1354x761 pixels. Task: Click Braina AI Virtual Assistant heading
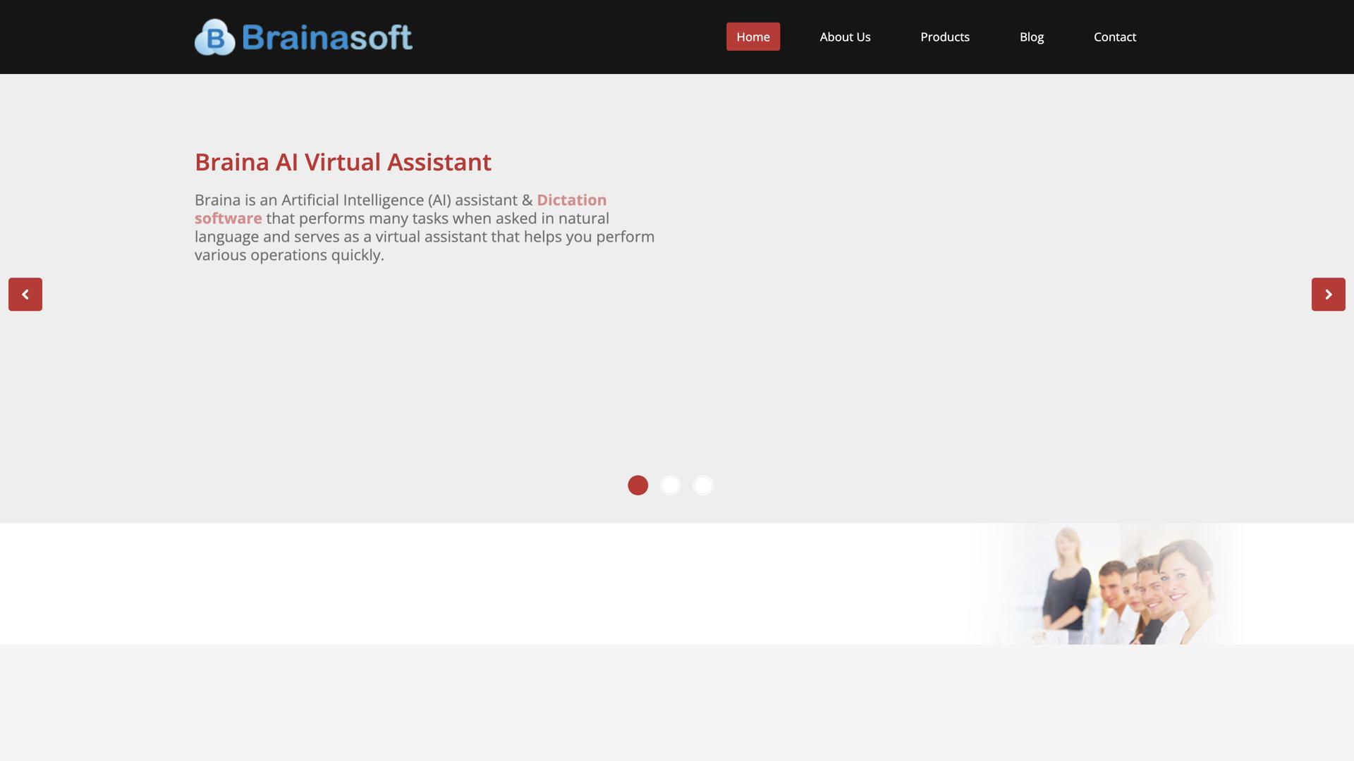(343, 162)
